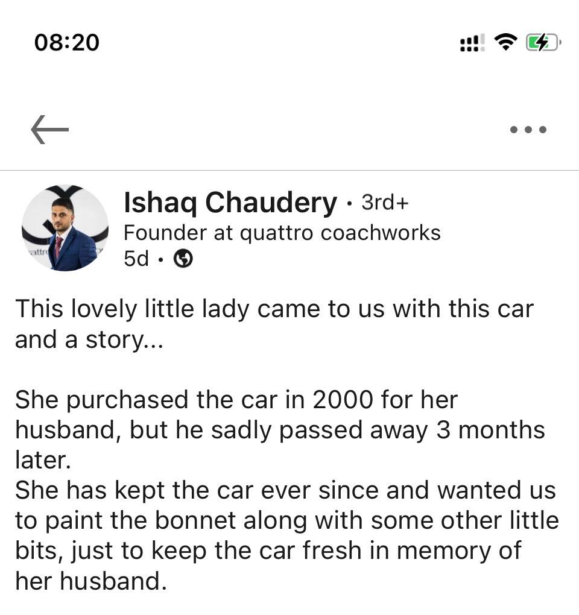Tap the charging battery icon
The height and width of the screenshot is (615, 579).
[543, 42]
